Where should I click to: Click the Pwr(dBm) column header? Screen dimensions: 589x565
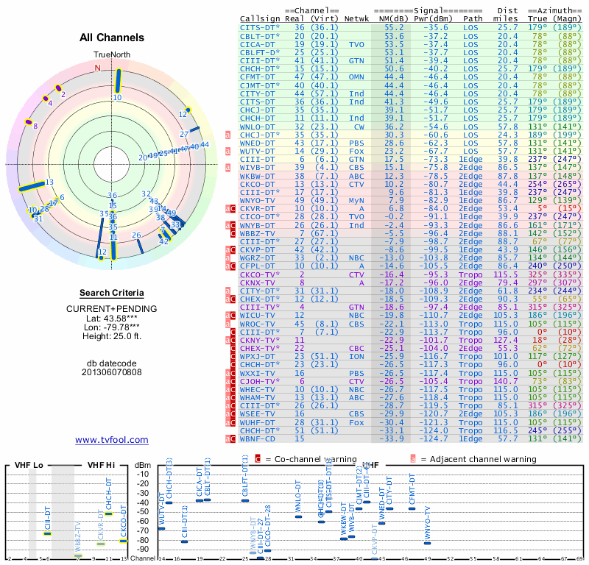[433, 19]
